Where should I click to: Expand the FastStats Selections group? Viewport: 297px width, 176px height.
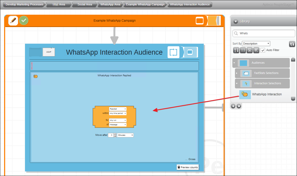point(236,73)
